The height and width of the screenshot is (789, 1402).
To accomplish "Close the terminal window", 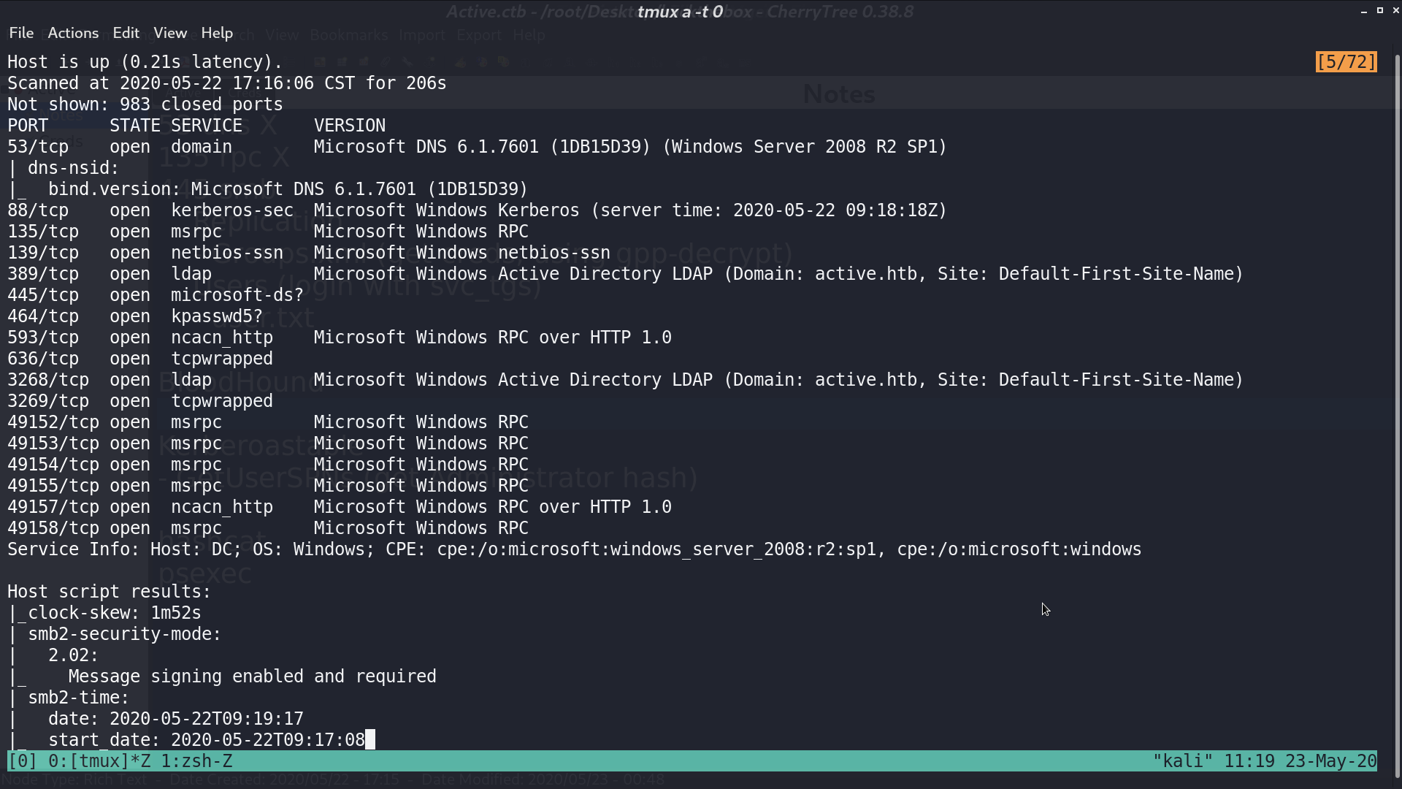I will pyautogui.click(x=1396, y=11).
